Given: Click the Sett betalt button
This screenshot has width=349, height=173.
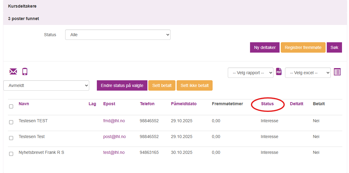Looking at the screenshot, I should pyautogui.click(x=162, y=85).
